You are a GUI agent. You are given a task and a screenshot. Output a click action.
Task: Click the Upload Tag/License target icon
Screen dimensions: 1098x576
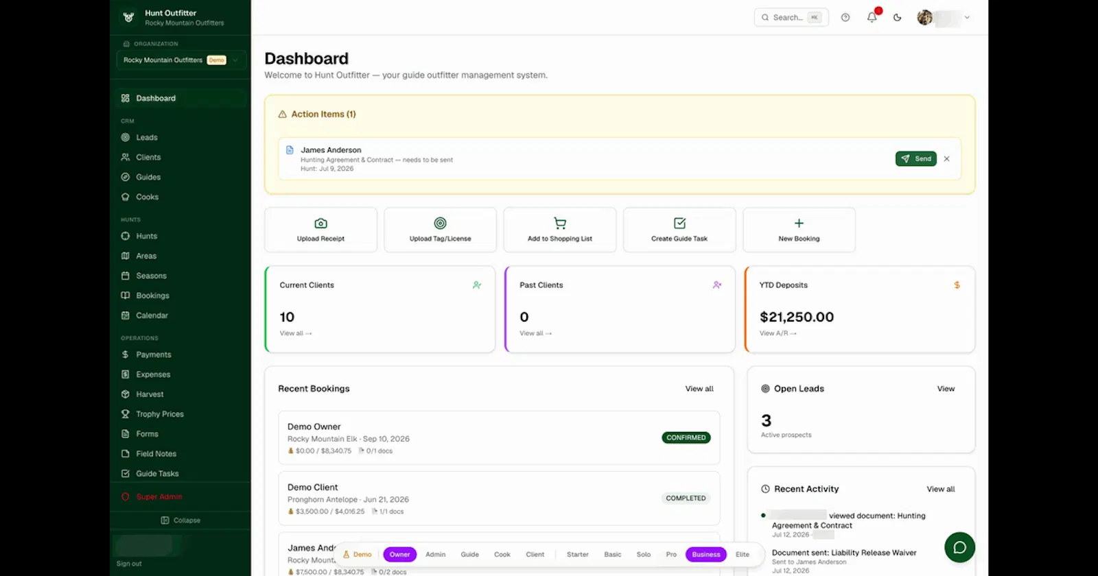coord(441,223)
